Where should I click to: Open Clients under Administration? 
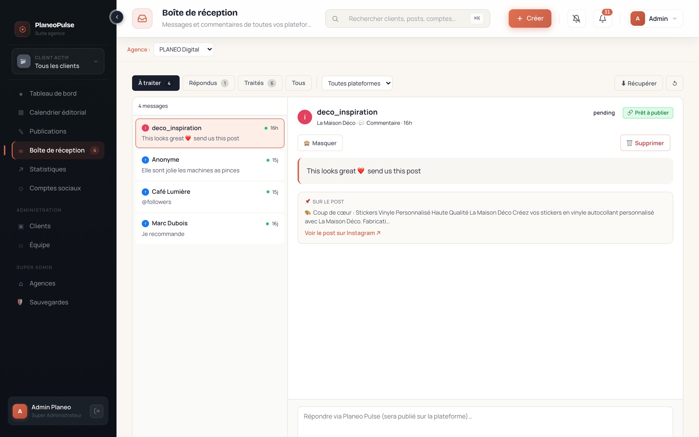coord(58,226)
